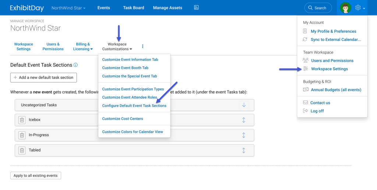The height and width of the screenshot is (190, 377).
Task: Click Apply to all existing events
Action: (36, 176)
